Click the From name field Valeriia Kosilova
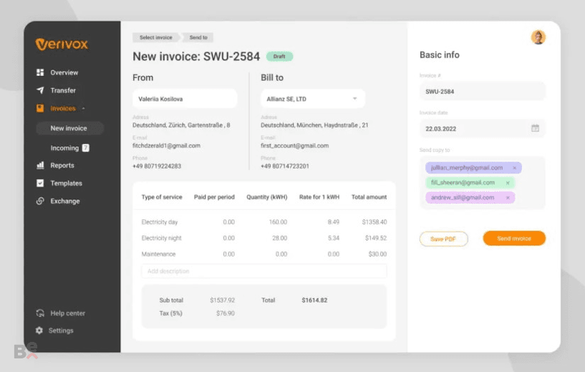 tap(185, 99)
